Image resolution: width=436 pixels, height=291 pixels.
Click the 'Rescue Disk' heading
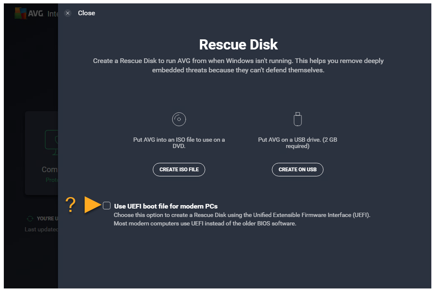coord(238,44)
